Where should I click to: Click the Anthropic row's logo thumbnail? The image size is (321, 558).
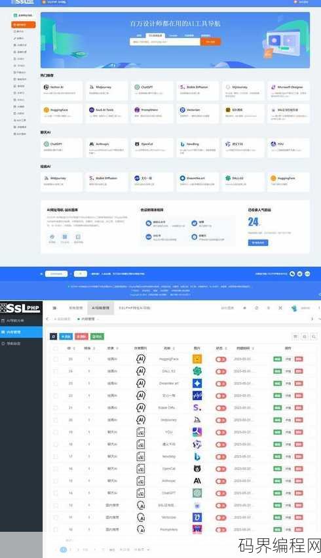point(197,481)
